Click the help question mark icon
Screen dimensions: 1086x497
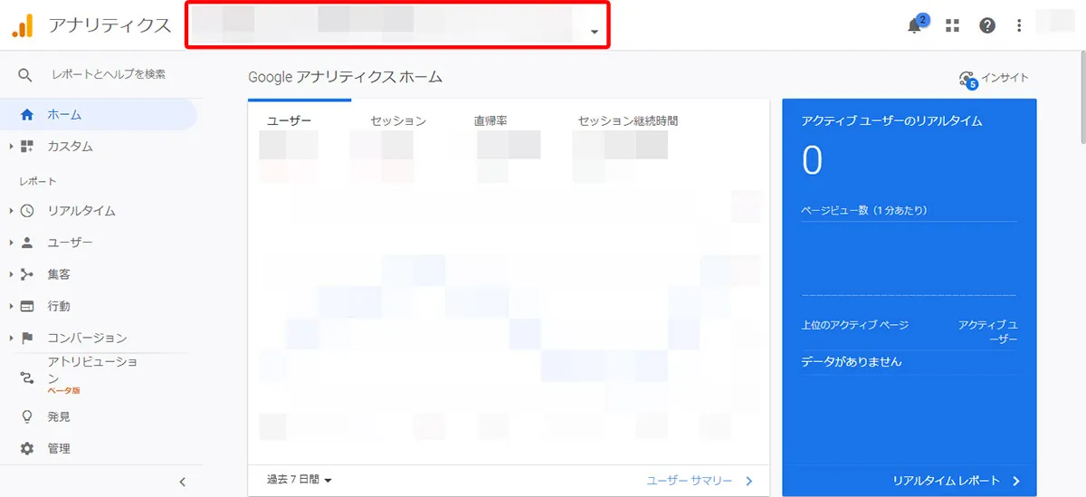point(987,25)
